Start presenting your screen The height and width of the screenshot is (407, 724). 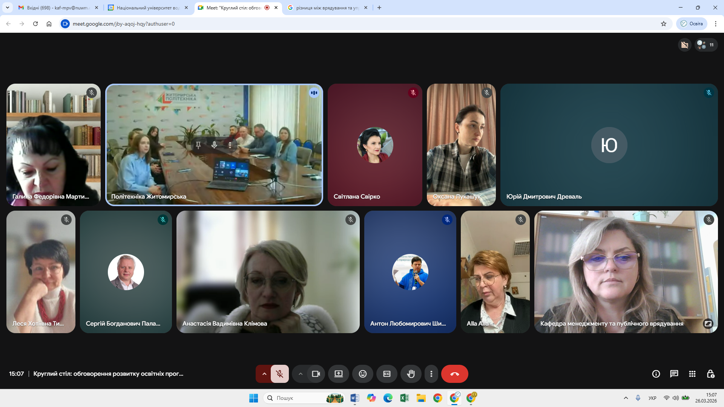pyautogui.click(x=338, y=374)
